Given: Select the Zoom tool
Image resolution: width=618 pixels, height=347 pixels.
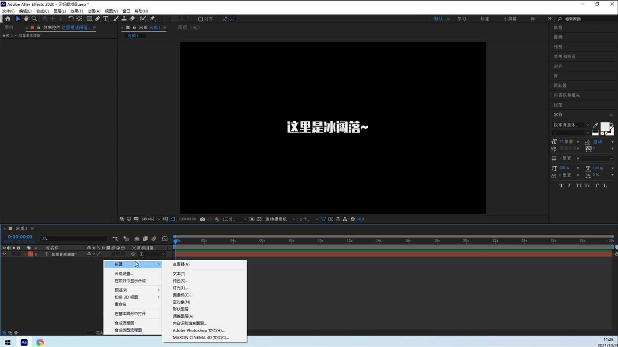Looking at the screenshot, I should 34,19.
